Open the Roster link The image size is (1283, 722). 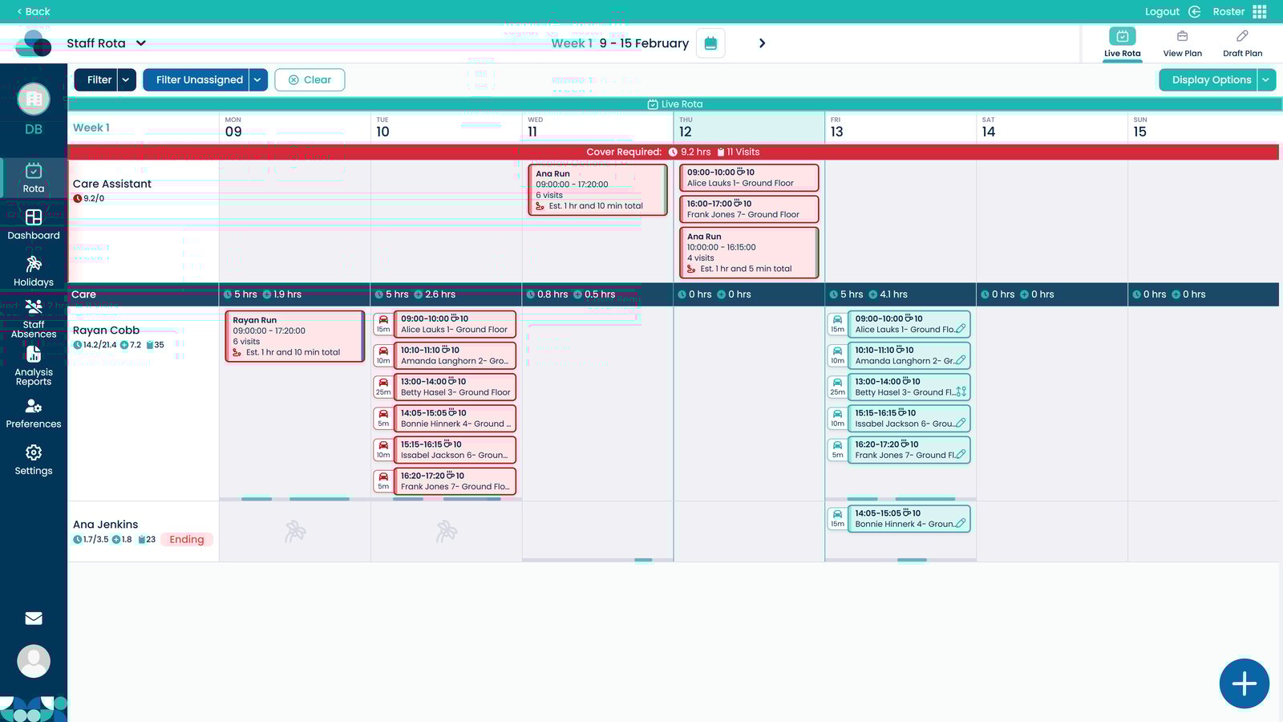click(1228, 11)
